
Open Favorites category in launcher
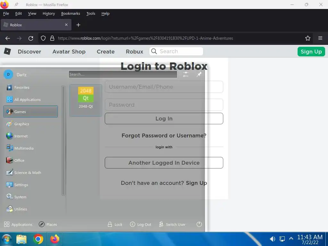30,87
